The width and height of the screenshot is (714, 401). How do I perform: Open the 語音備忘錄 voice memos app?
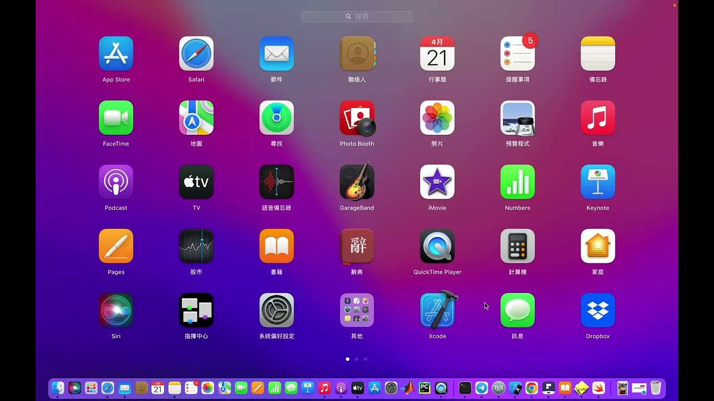click(277, 182)
